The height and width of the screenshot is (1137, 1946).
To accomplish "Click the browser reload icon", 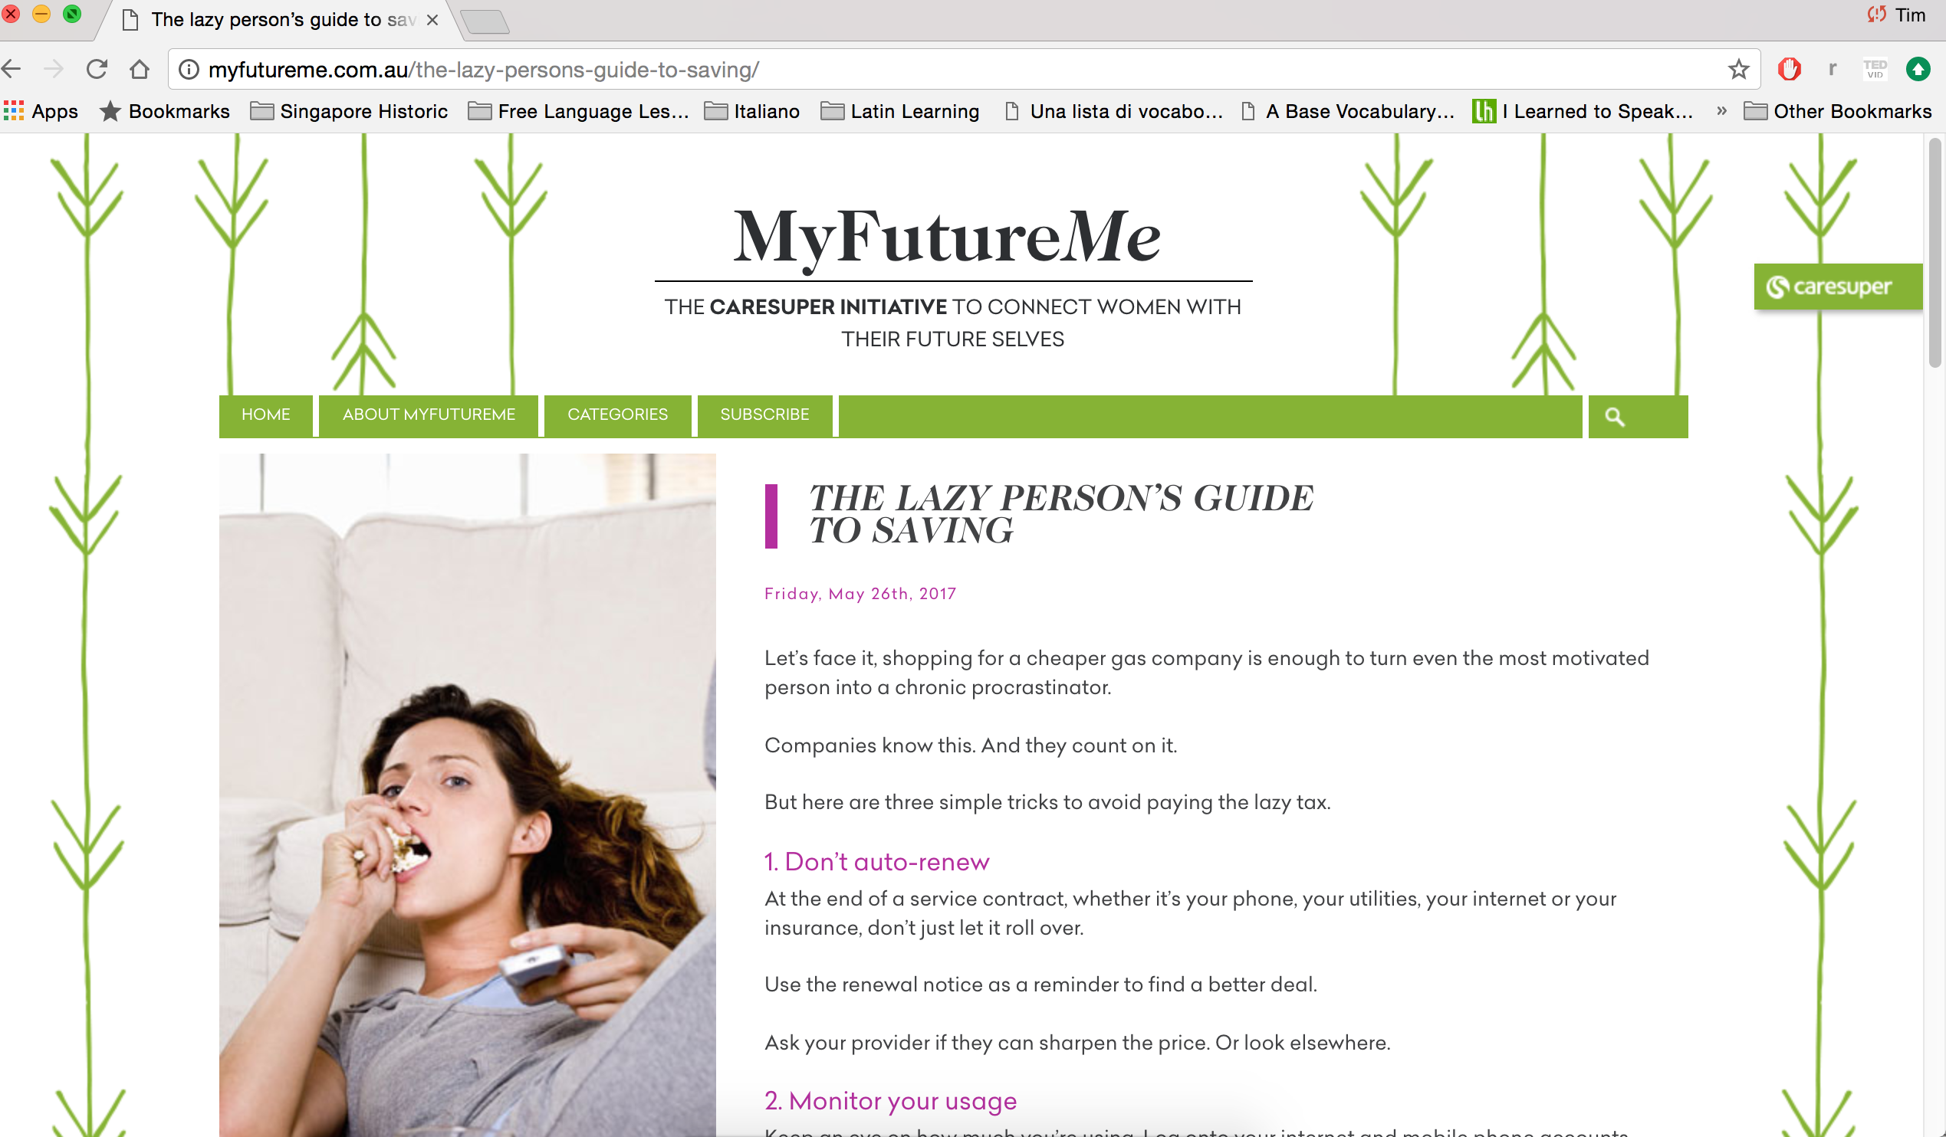I will (97, 70).
